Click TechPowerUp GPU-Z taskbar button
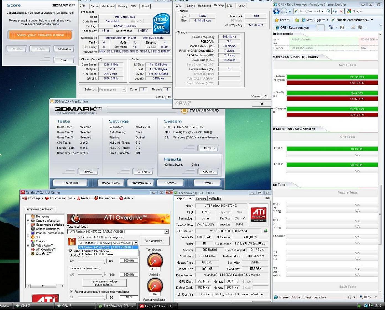The width and height of the screenshot is (385, 310). tap(117, 306)
